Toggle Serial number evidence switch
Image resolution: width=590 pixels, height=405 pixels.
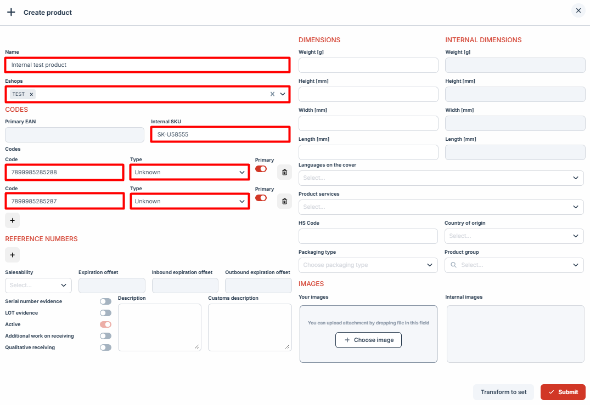click(105, 301)
